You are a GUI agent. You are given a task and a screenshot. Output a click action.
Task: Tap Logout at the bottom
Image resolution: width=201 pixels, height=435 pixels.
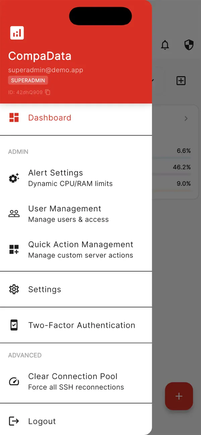pos(42,421)
